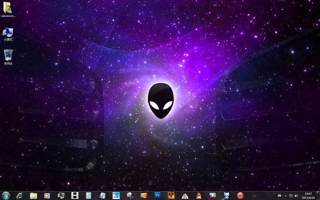The height and width of the screenshot is (200, 320).
Task: Launch Photoshop from the taskbar
Action: [157, 195]
